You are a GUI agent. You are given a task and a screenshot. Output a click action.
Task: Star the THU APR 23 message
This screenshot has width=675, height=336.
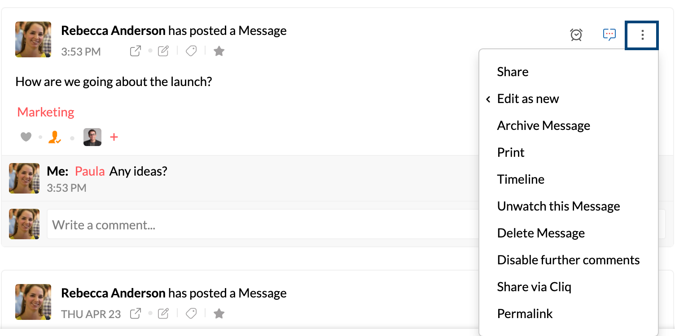click(x=219, y=314)
